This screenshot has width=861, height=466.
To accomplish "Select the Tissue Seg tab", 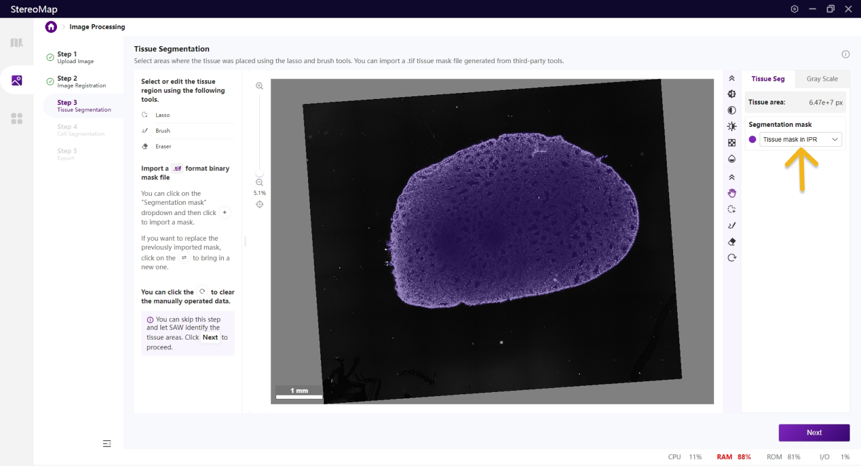I will click(768, 79).
